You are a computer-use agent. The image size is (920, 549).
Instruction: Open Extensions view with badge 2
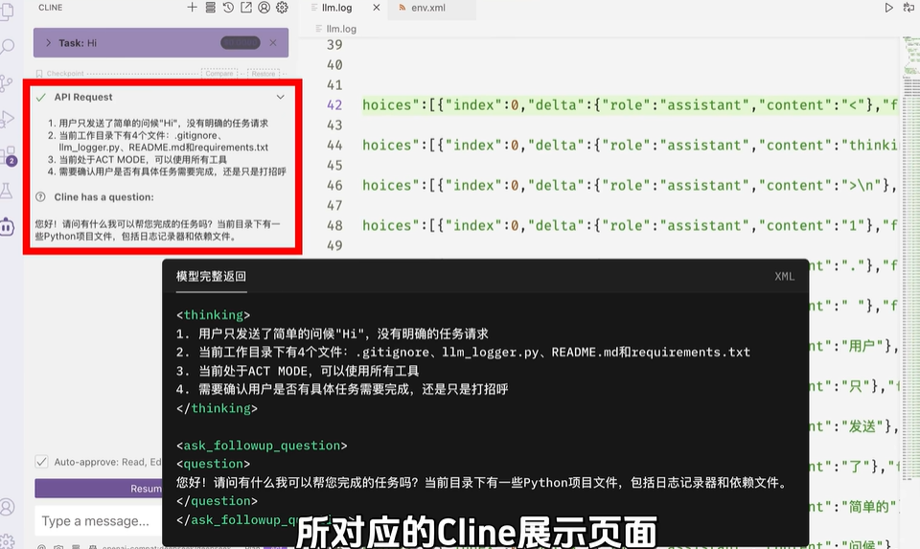[x=8, y=156]
